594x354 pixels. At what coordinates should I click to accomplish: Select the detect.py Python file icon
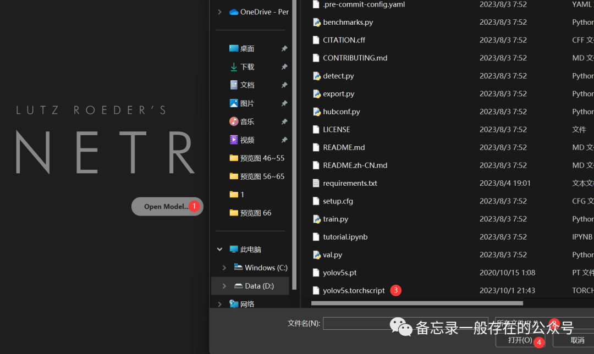coord(316,76)
